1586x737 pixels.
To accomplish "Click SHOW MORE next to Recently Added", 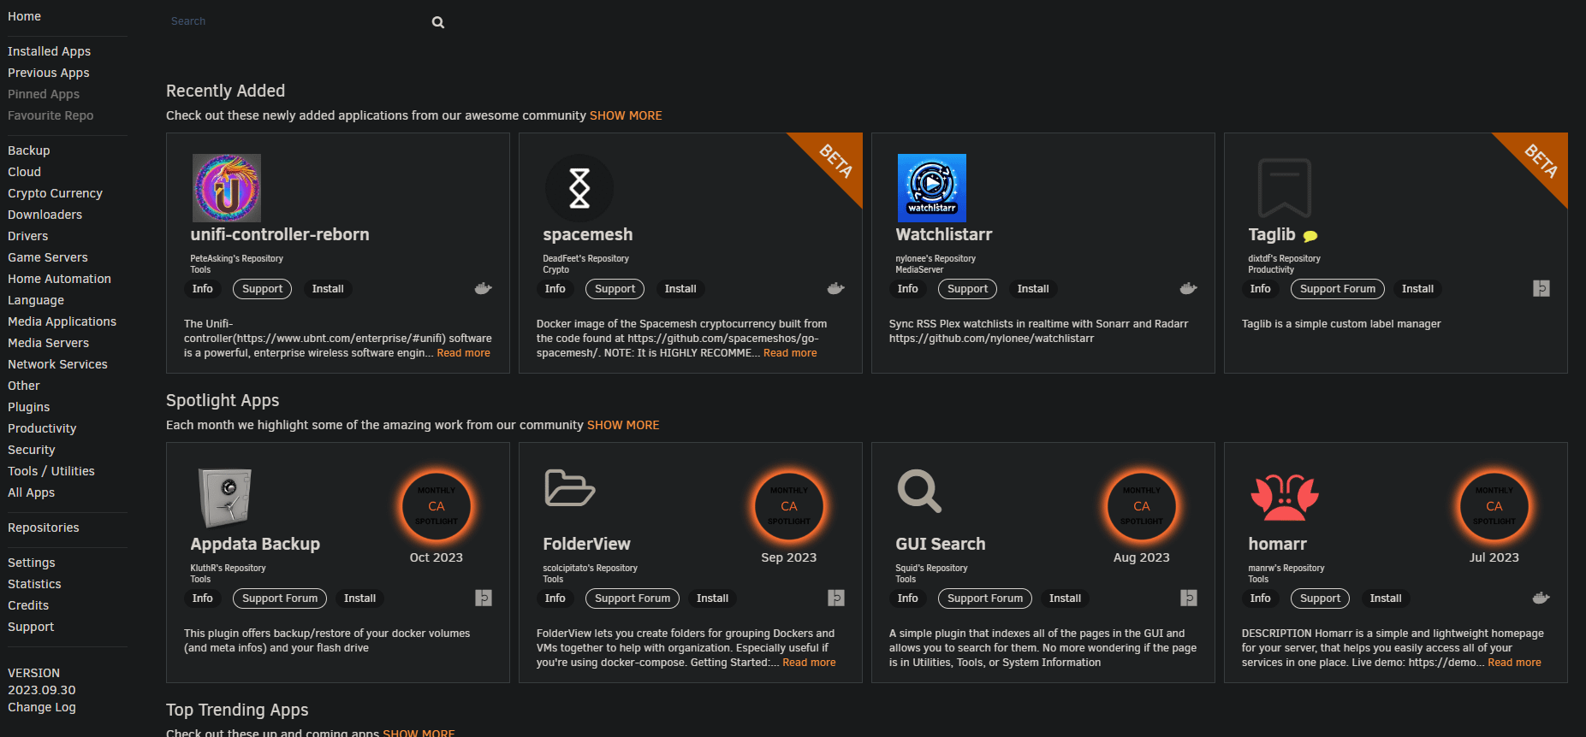I will coord(625,115).
